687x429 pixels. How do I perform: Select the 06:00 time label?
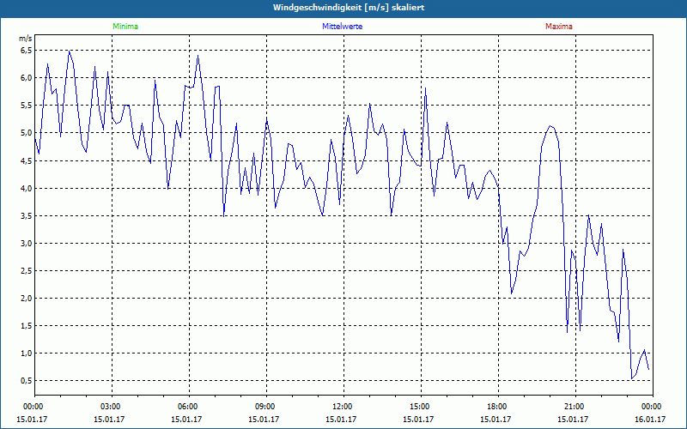189,407
